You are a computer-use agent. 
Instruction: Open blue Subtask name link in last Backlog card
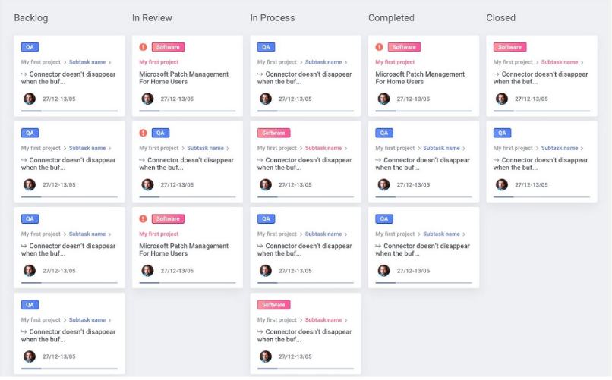[x=87, y=319]
